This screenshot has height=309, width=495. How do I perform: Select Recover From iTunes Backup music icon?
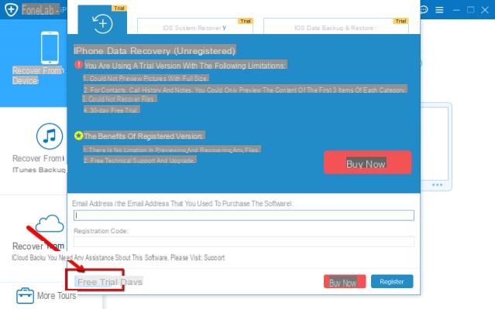(x=50, y=136)
